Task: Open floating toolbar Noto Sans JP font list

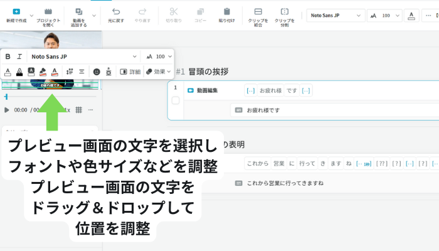Action: pos(83,56)
